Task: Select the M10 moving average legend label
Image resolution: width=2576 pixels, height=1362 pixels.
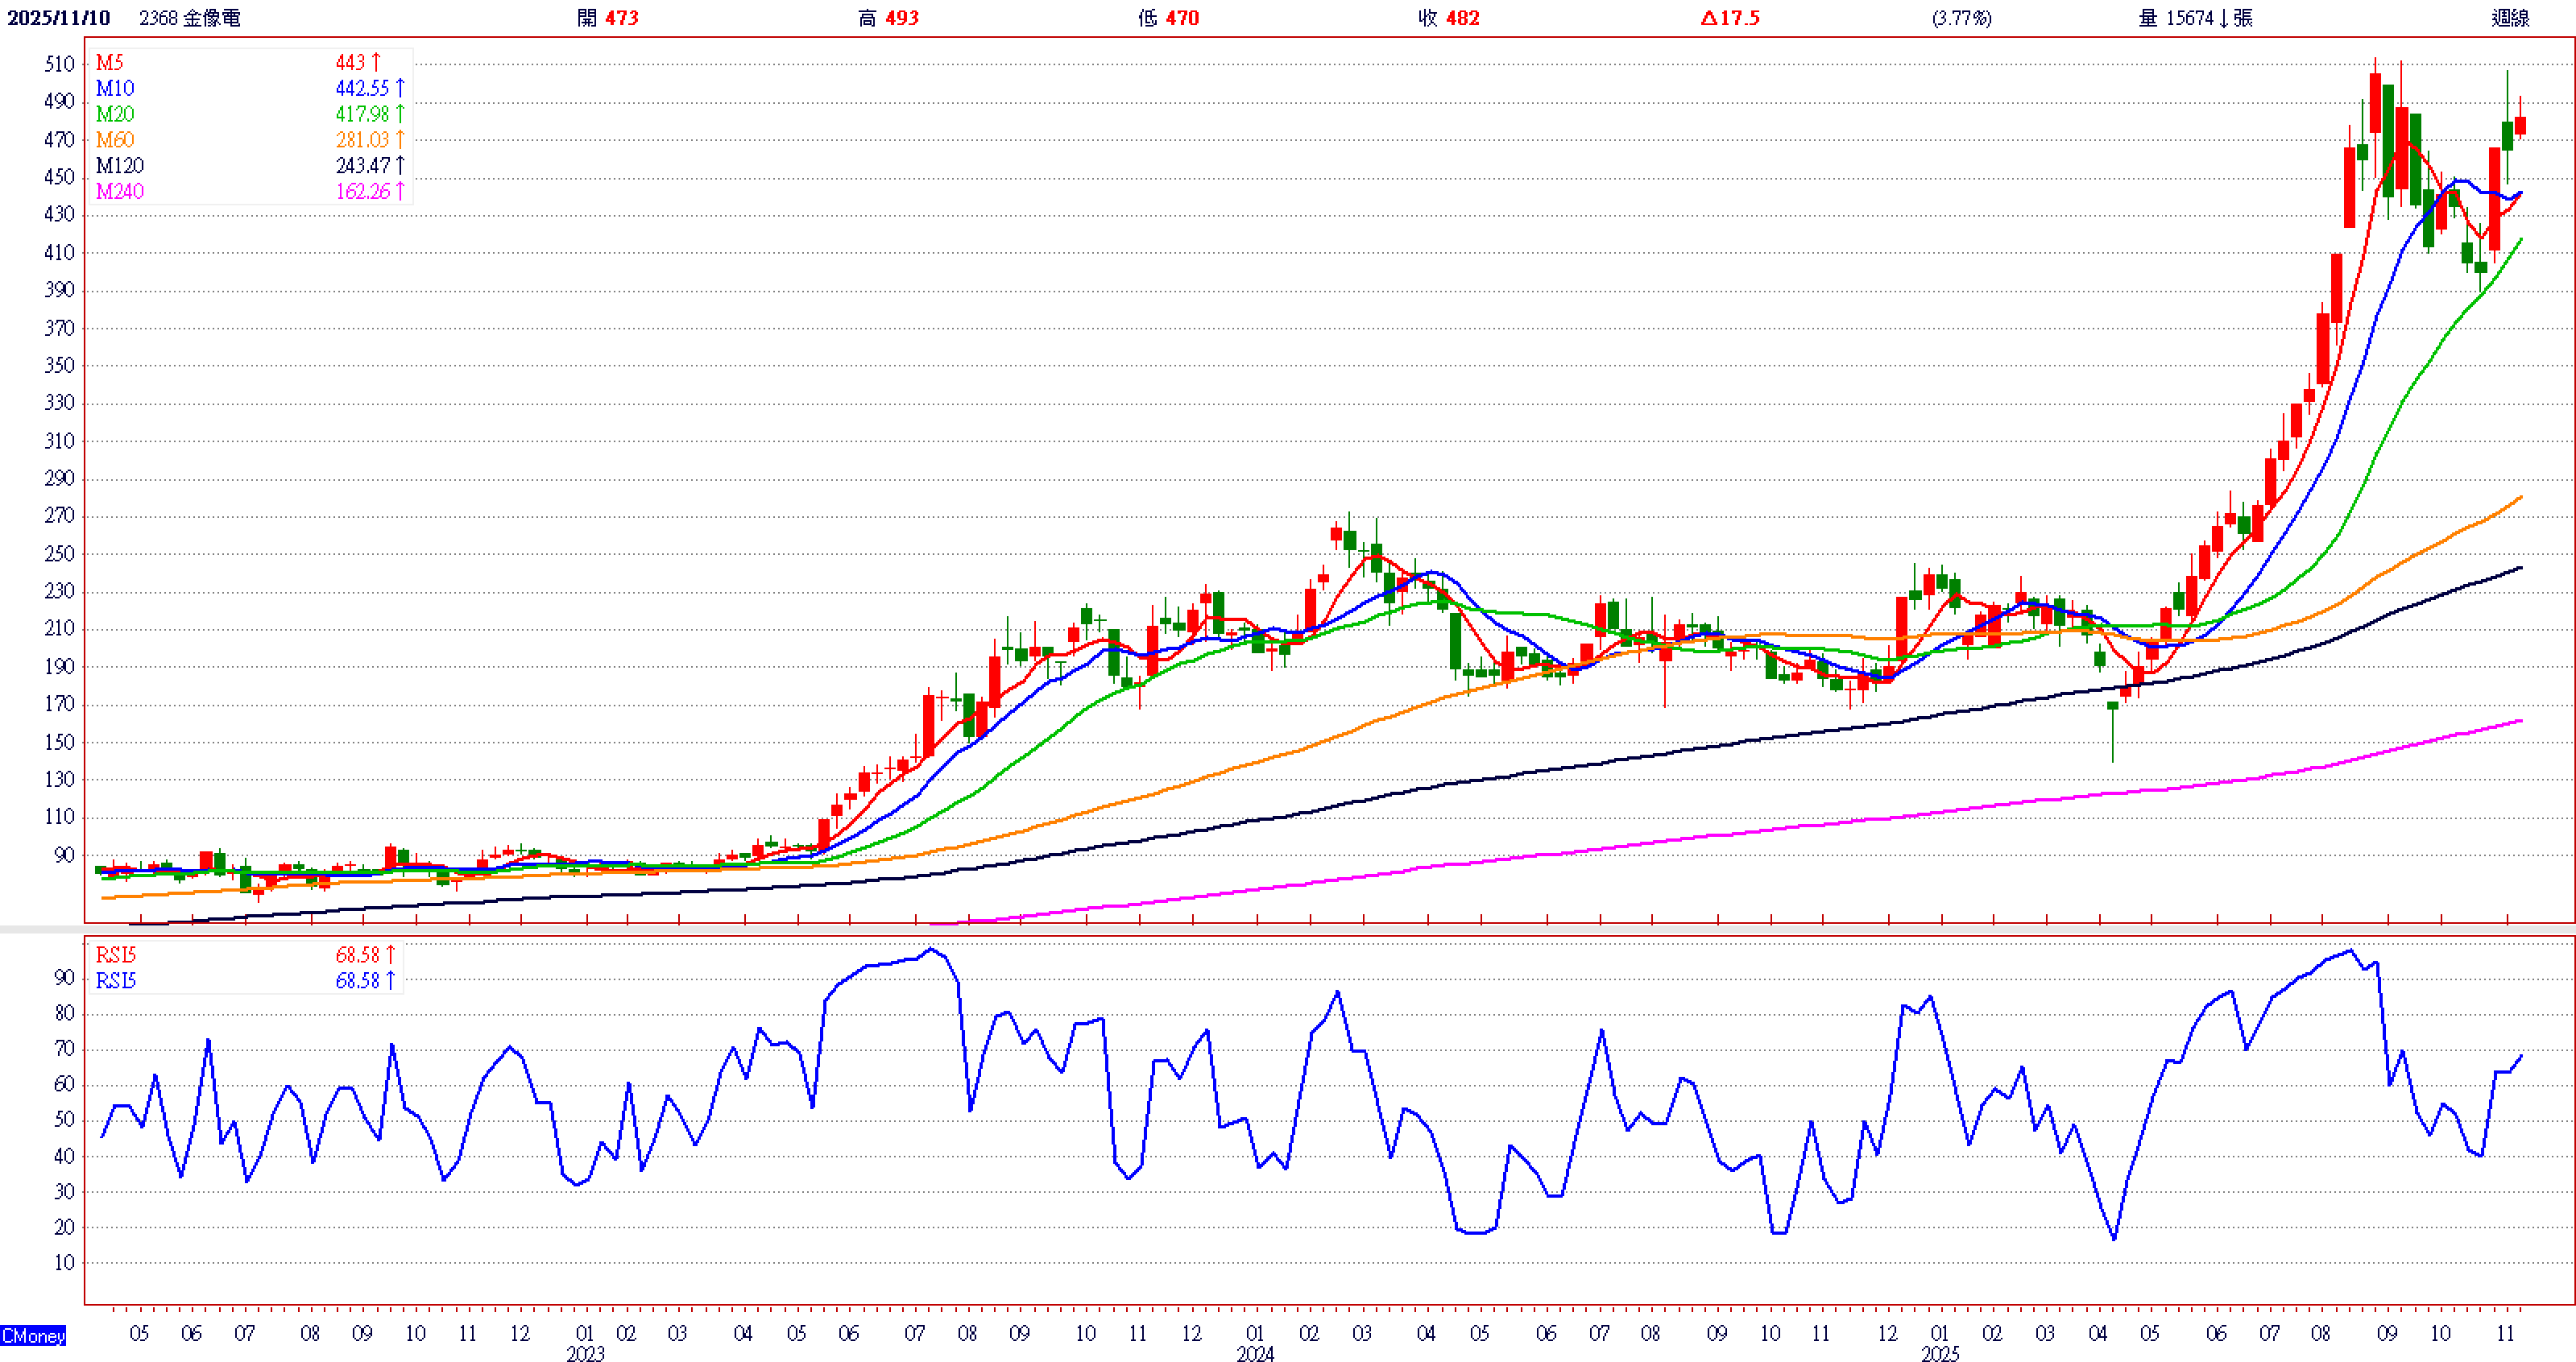Action: [x=115, y=89]
